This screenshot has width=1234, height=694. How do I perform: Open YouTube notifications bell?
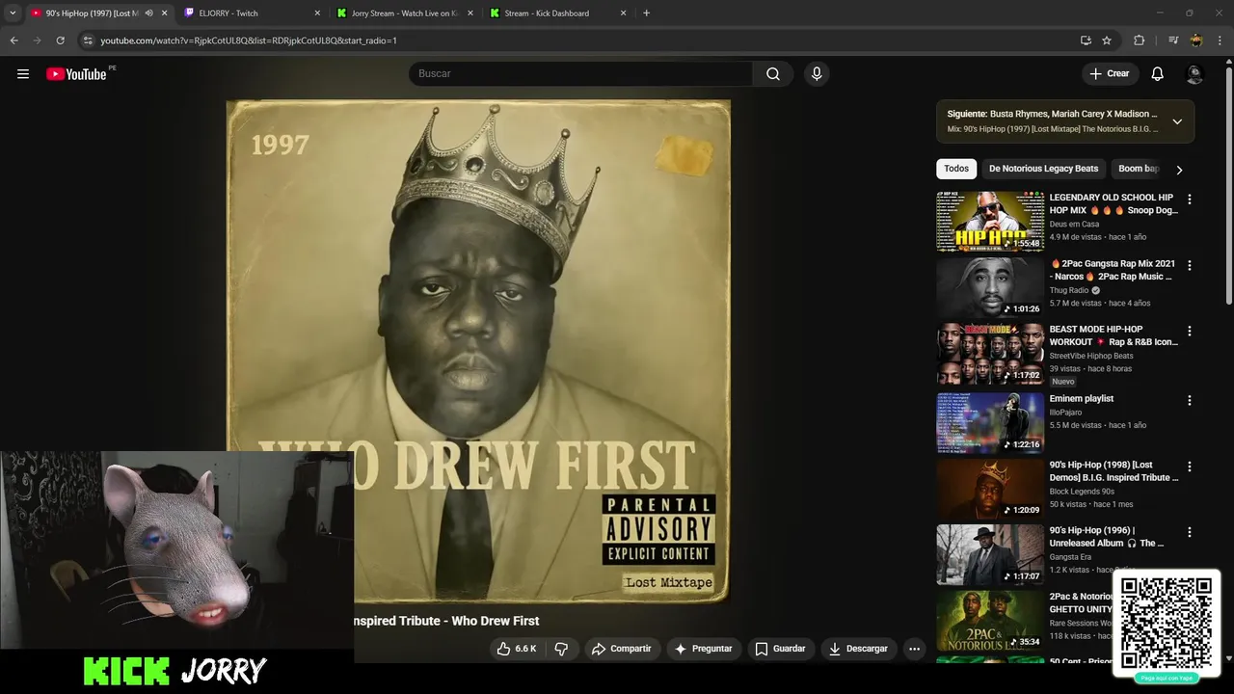pyautogui.click(x=1157, y=73)
